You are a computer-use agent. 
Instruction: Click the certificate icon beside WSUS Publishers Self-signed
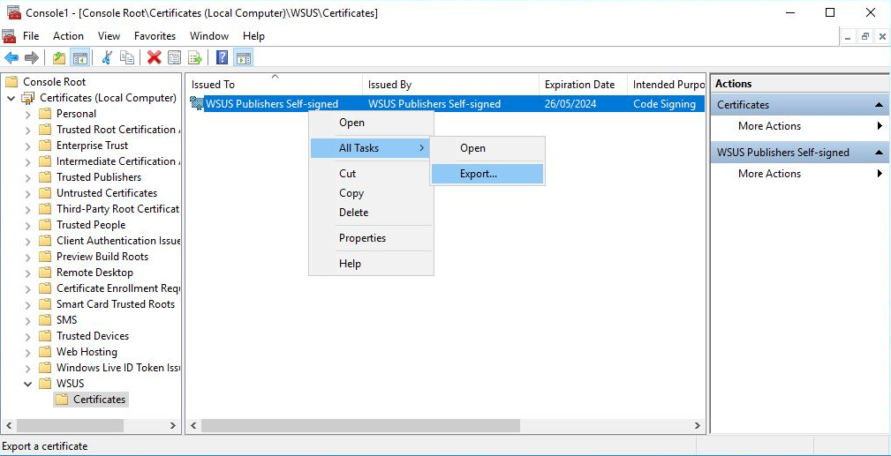[x=197, y=103]
